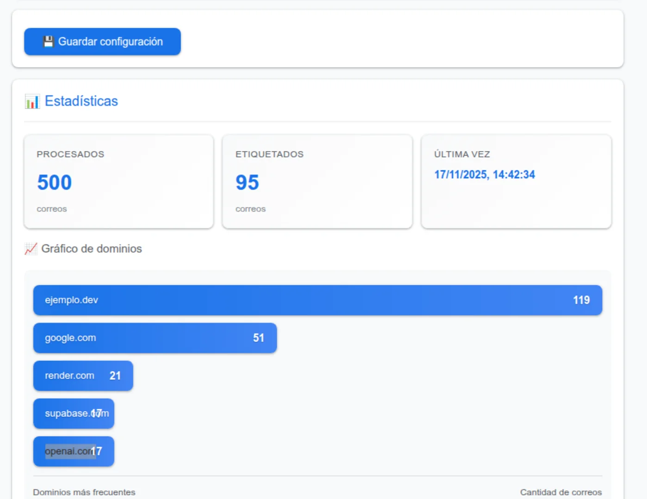This screenshot has width=647, height=499.
Task: Select the google.com domain bar
Action: pyautogui.click(x=155, y=338)
